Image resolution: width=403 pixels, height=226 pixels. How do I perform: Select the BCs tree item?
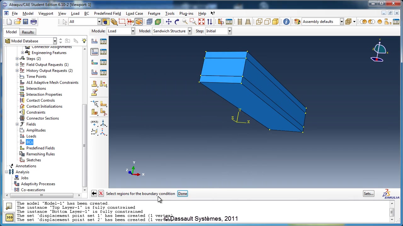[x=30, y=142]
